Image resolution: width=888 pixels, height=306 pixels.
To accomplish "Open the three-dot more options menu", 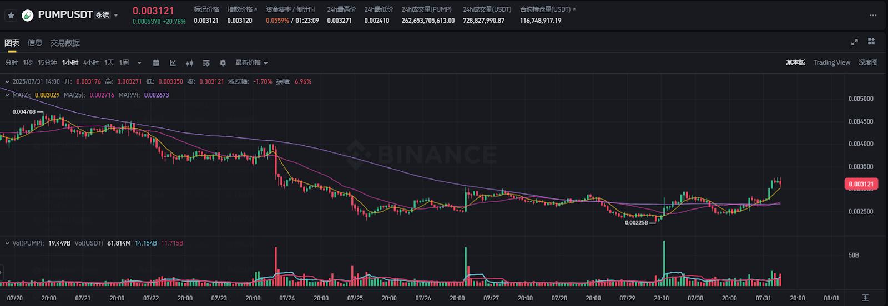I will coord(873,16).
